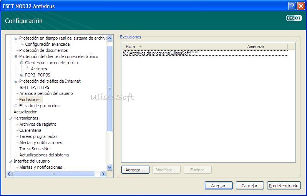This screenshot has height=196, width=307.
Task: Collapse Protección del tráfico de Internet
Action: (16, 81)
